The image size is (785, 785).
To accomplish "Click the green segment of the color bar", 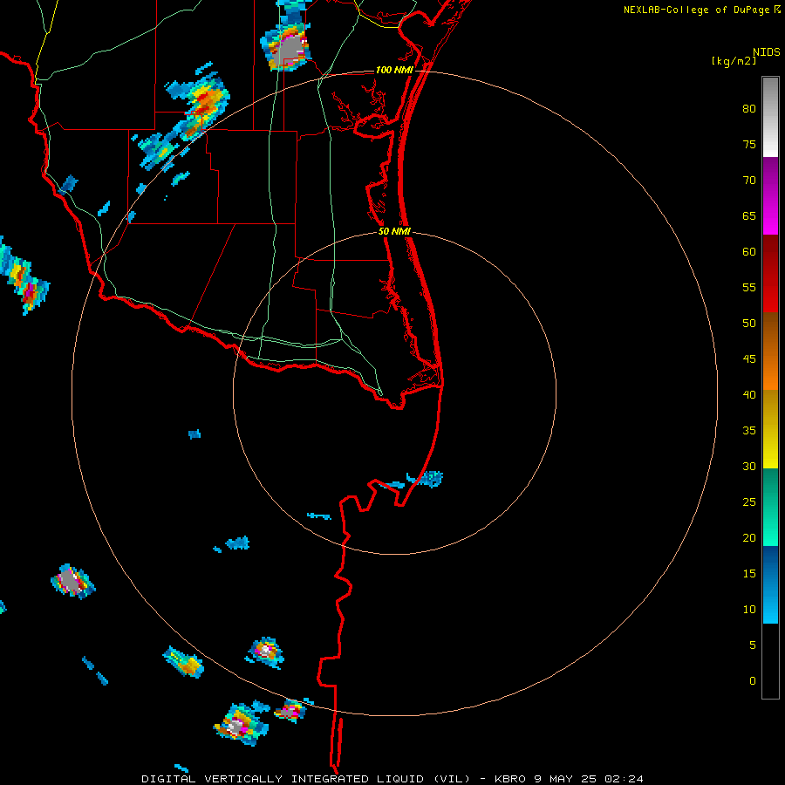I will point(770,507).
